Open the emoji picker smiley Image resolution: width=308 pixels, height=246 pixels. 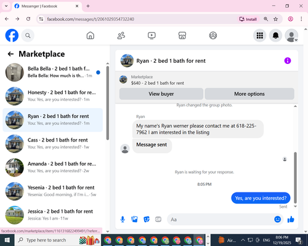277,220
